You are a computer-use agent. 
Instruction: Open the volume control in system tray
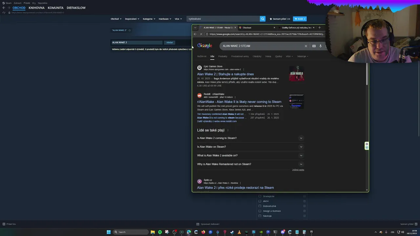click(x=403, y=232)
